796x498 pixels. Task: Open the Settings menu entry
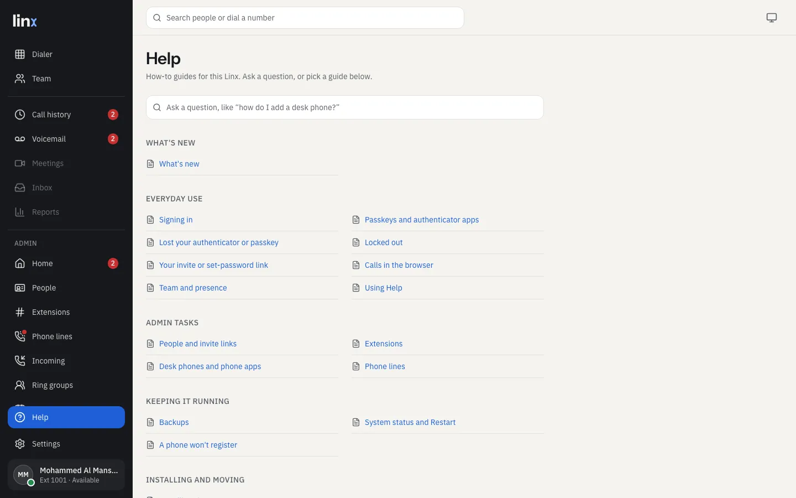66,444
